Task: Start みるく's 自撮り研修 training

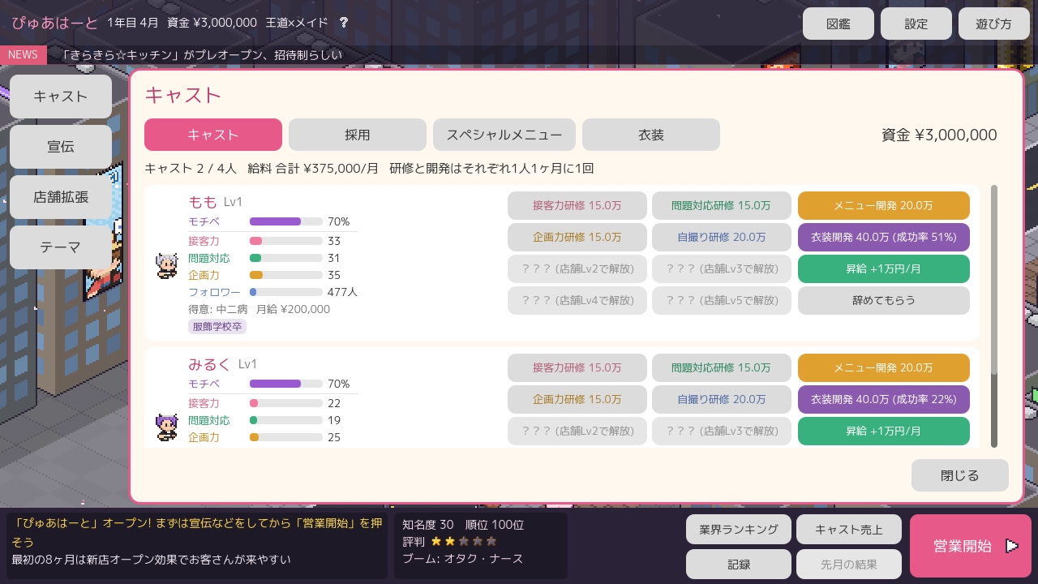Action: pos(722,399)
